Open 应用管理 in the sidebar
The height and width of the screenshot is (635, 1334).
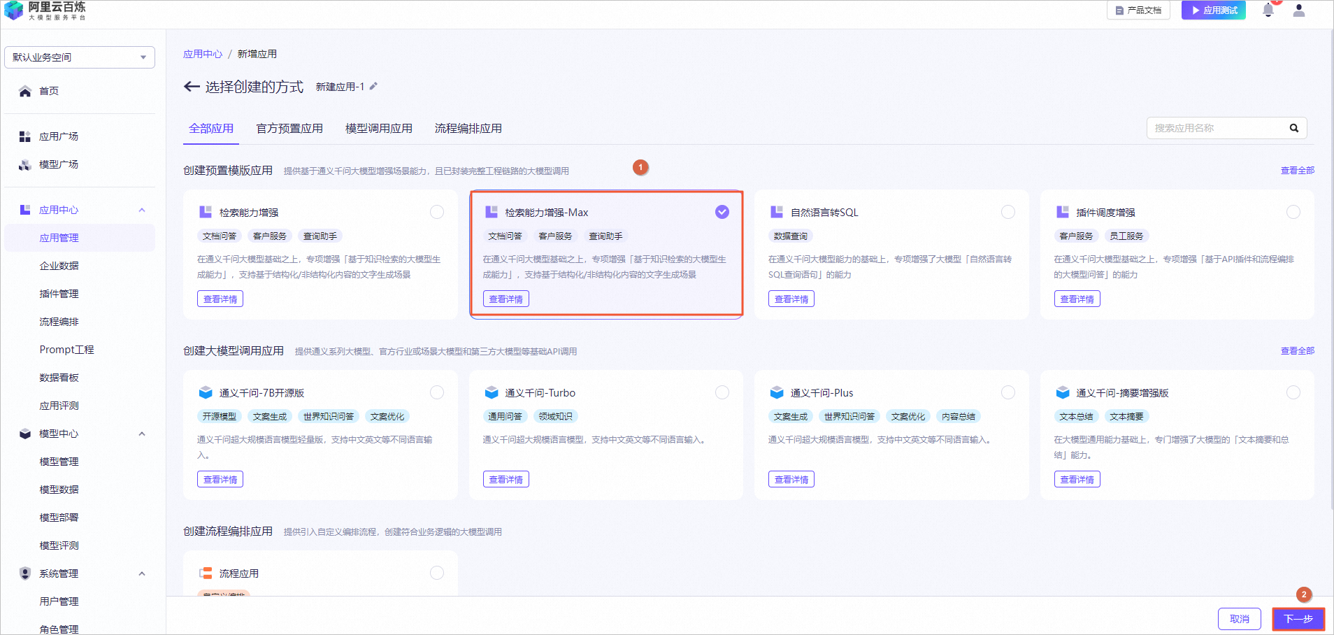point(80,238)
